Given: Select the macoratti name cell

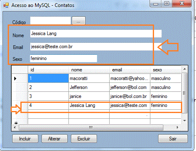Looking at the screenshot, I should pos(89,78).
